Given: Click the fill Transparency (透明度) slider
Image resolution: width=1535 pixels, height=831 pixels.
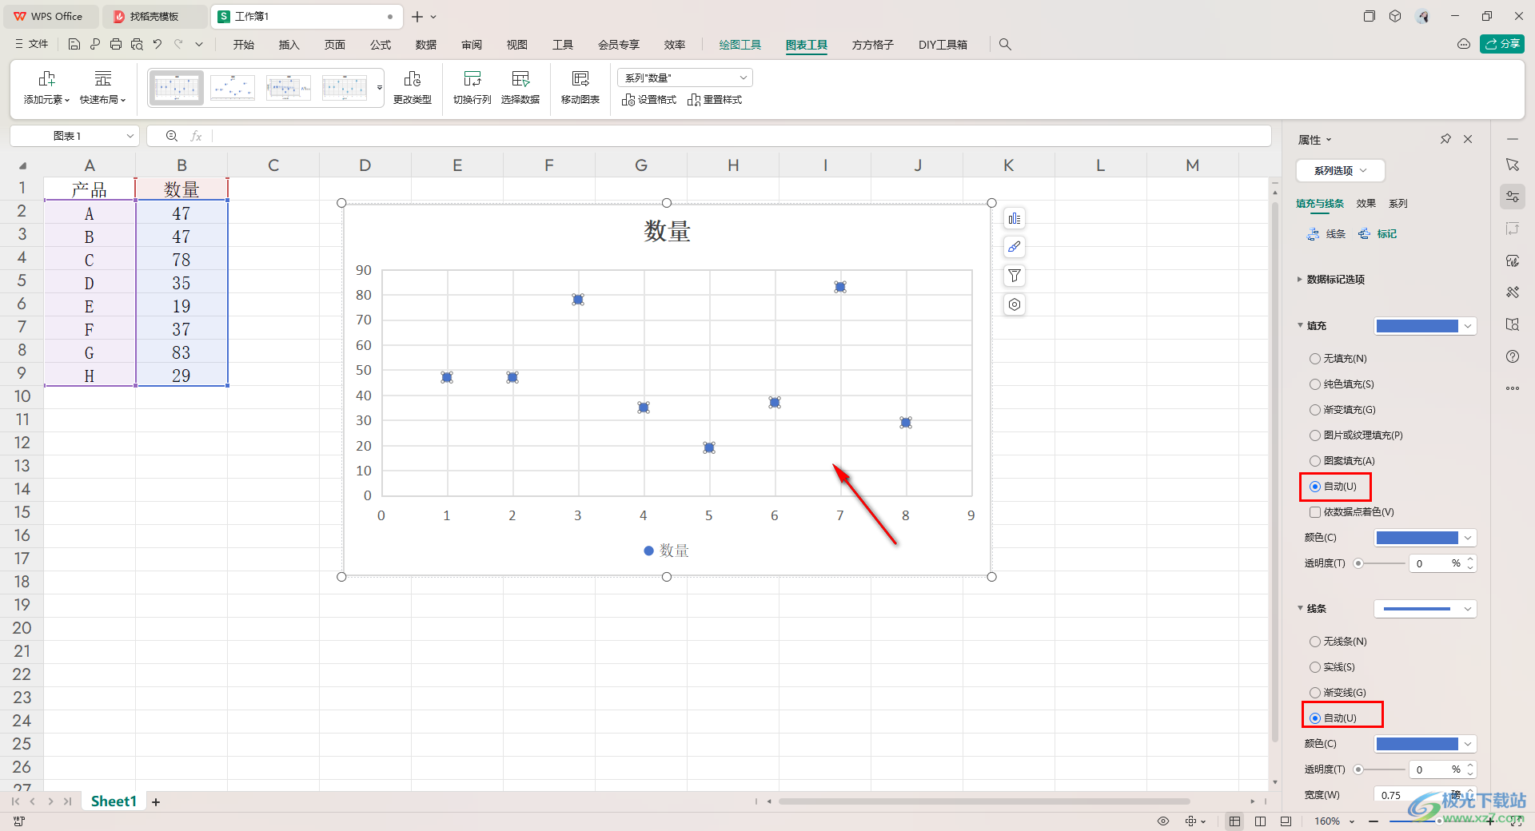Looking at the screenshot, I should click(1379, 563).
